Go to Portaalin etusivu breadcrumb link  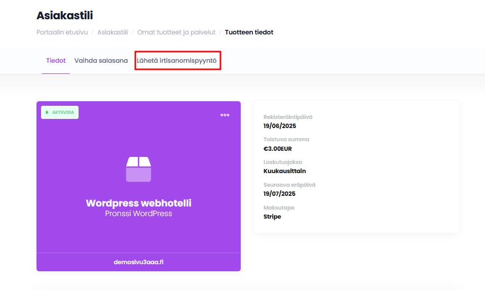62,32
